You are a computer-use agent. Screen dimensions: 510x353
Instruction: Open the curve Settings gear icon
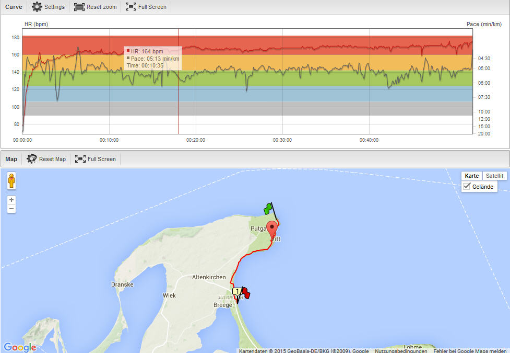pos(37,7)
